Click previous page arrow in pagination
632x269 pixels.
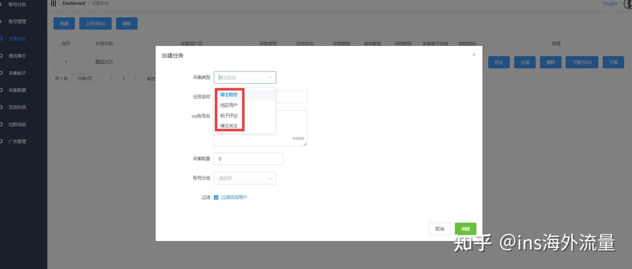[x=111, y=78]
